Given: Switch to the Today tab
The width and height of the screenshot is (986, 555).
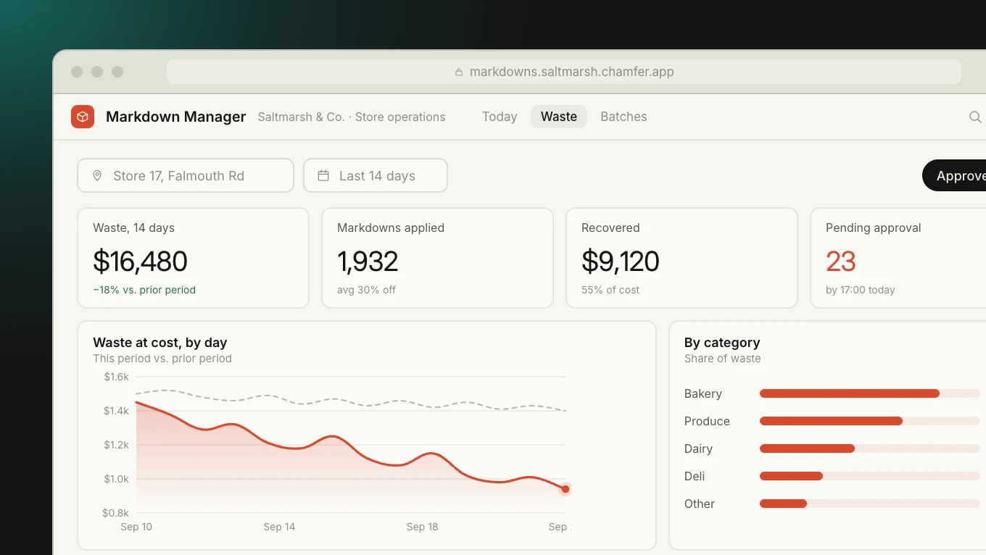Looking at the screenshot, I should [x=500, y=117].
